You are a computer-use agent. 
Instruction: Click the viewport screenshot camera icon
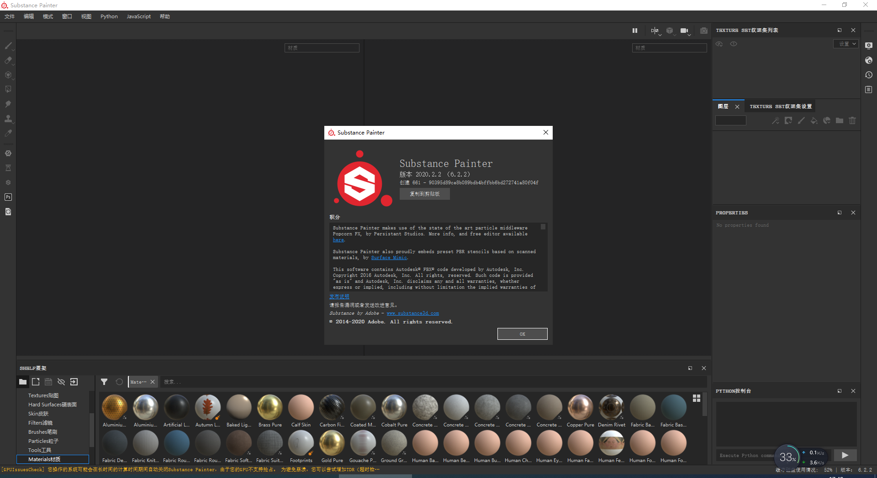click(x=704, y=31)
